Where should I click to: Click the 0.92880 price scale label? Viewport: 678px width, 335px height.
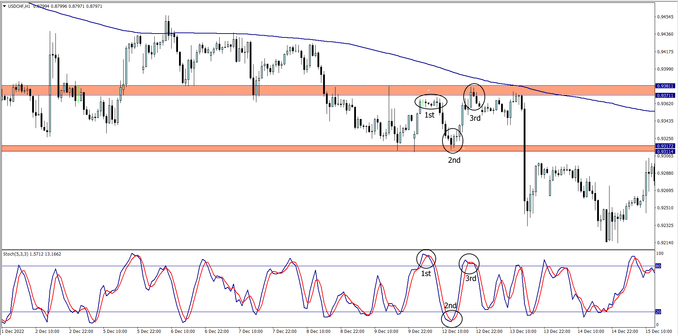665,173
